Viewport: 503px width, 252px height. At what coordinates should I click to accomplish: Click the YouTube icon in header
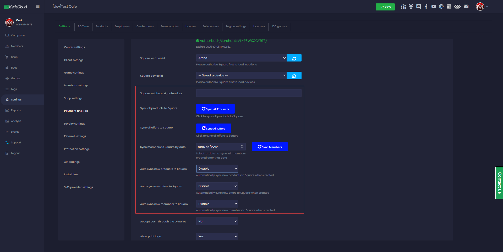(x=434, y=7)
